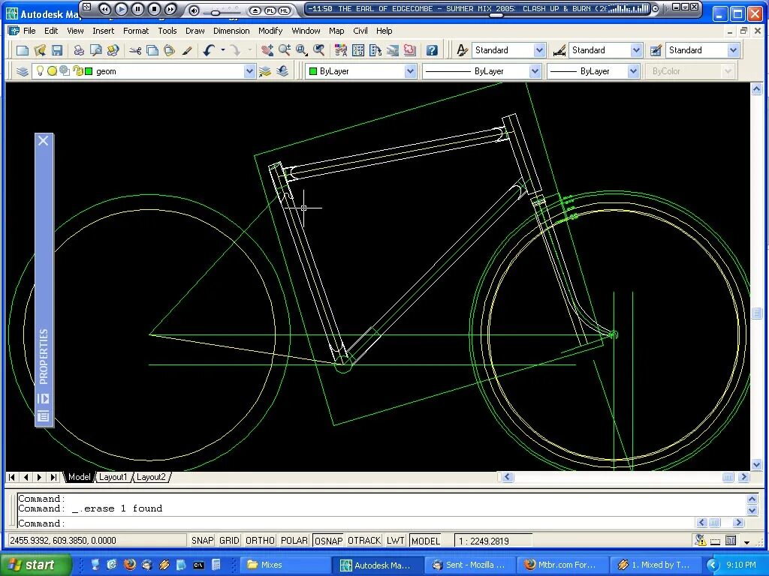This screenshot has height=576, width=769.
Task: Open the Civil menu
Action: click(x=360, y=30)
